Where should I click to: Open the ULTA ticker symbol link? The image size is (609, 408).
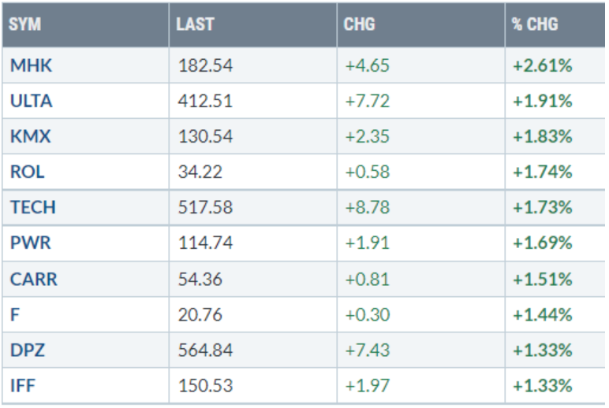click(x=32, y=102)
